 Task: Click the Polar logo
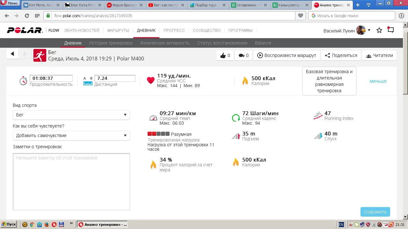coord(25,30)
